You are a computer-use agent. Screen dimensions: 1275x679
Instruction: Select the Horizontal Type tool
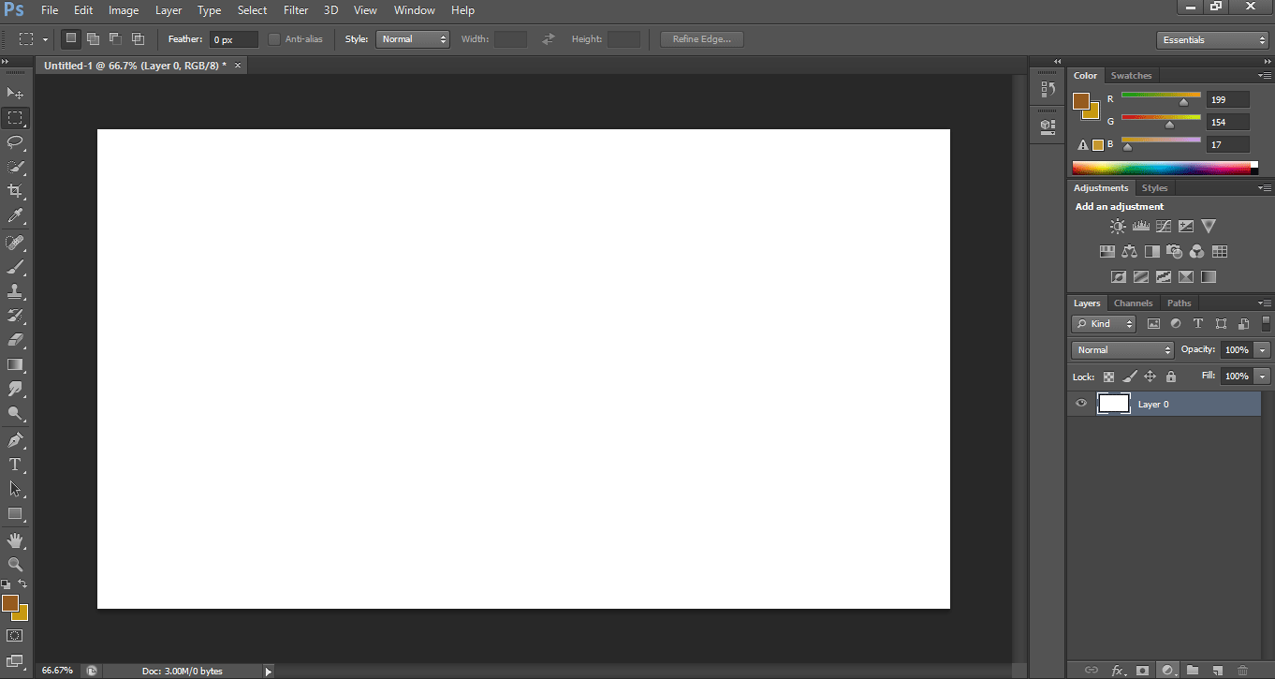15,464
